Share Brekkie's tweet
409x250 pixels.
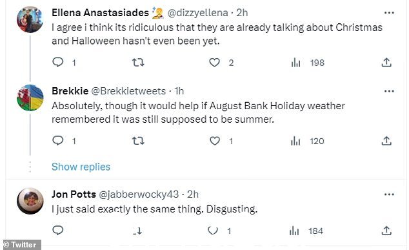386,141
